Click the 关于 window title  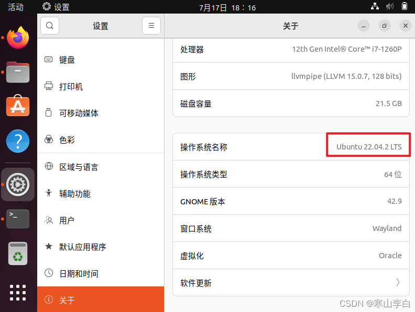point(291,26)
